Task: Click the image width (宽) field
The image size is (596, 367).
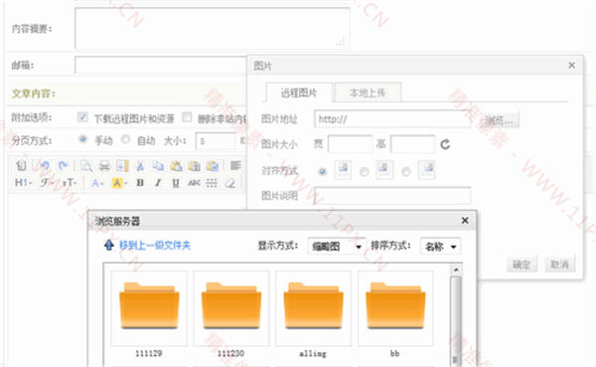Action: [x=350, y=144]
